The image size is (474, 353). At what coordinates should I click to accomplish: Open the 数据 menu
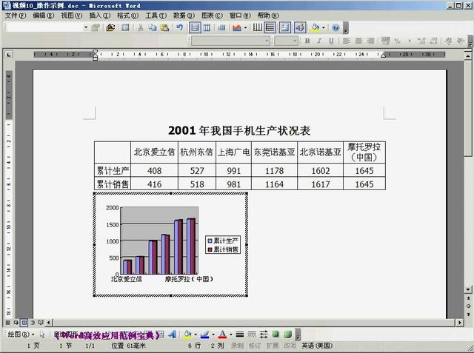pyautogui.click(x=184, y=16)
